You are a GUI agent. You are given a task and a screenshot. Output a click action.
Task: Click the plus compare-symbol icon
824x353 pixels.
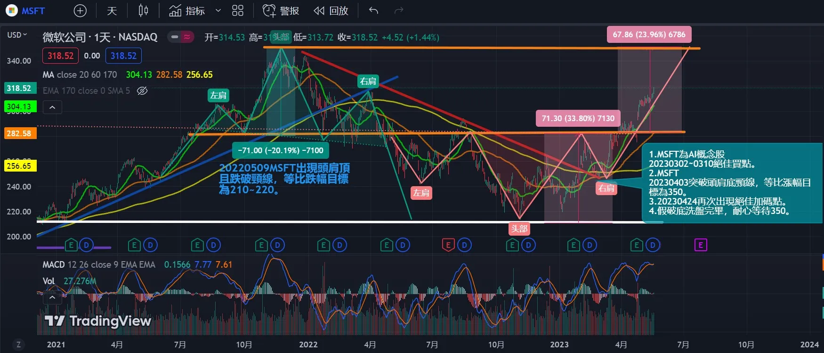(81, 10)
